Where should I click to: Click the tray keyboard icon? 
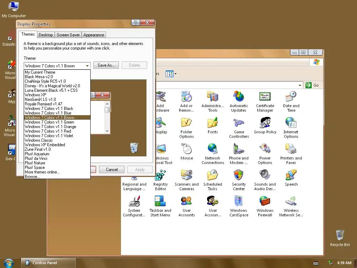pyautogui.click(x=316, y=263)
